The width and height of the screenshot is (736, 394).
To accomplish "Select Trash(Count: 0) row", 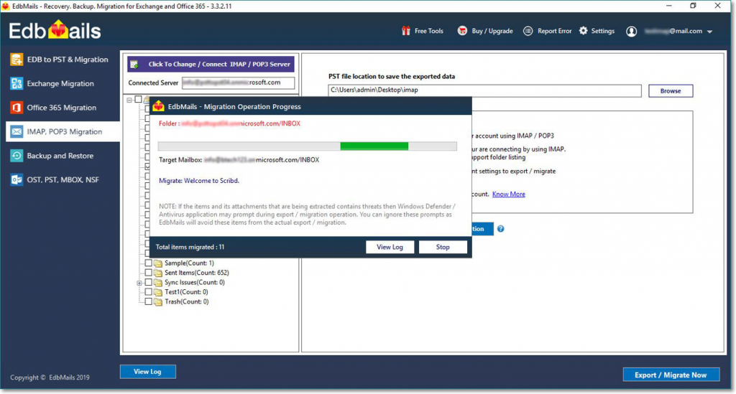I will pos(186,301).
